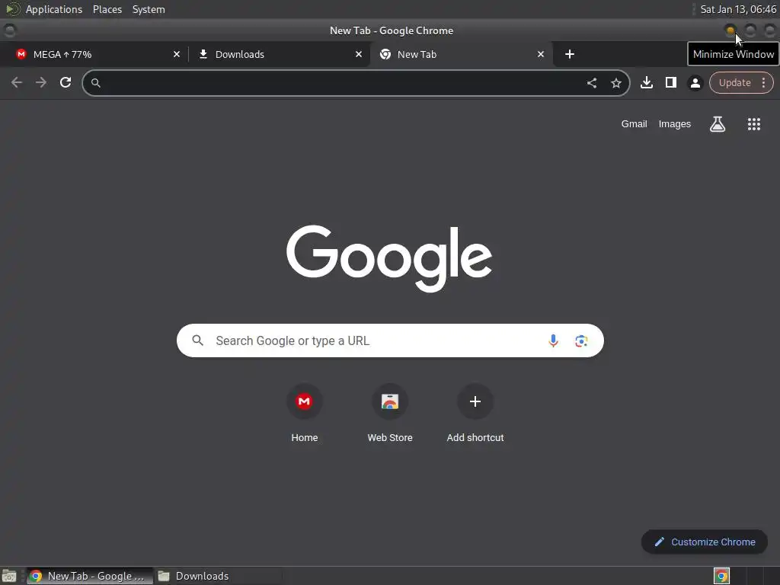Image resolution: width=780 pixels, height=585 pixels.
Task: Open the System menu
Action: (x=149, y=9)
